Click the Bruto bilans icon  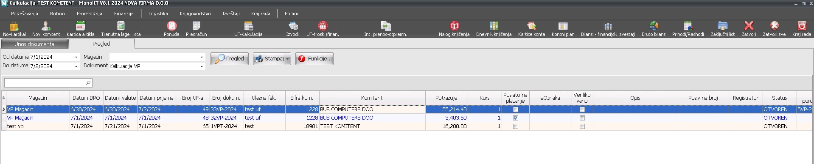tap(653, 29)
